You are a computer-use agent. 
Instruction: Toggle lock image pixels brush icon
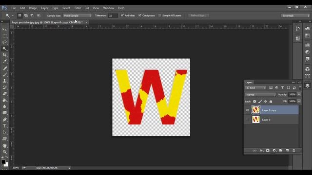click(x=260, y=102)
